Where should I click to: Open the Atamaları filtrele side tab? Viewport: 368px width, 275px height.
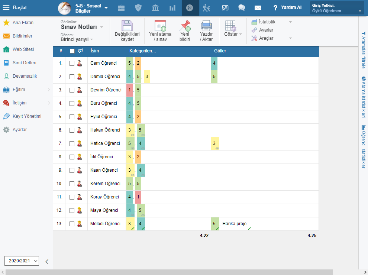(x=364, y=50)
